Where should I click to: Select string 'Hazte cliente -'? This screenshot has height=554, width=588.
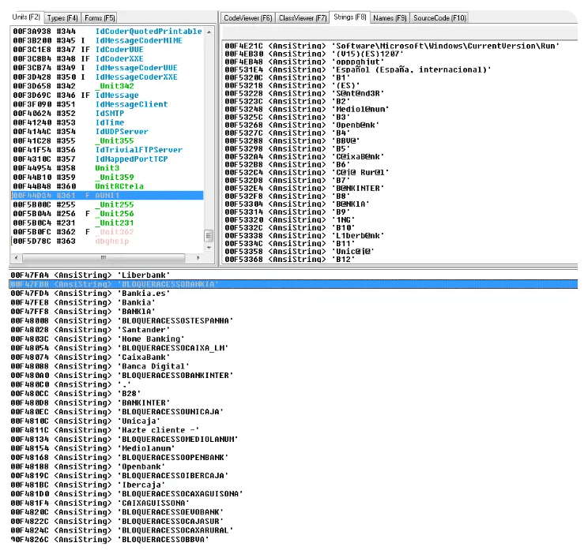pyautogui.click(x=159, y=430)
